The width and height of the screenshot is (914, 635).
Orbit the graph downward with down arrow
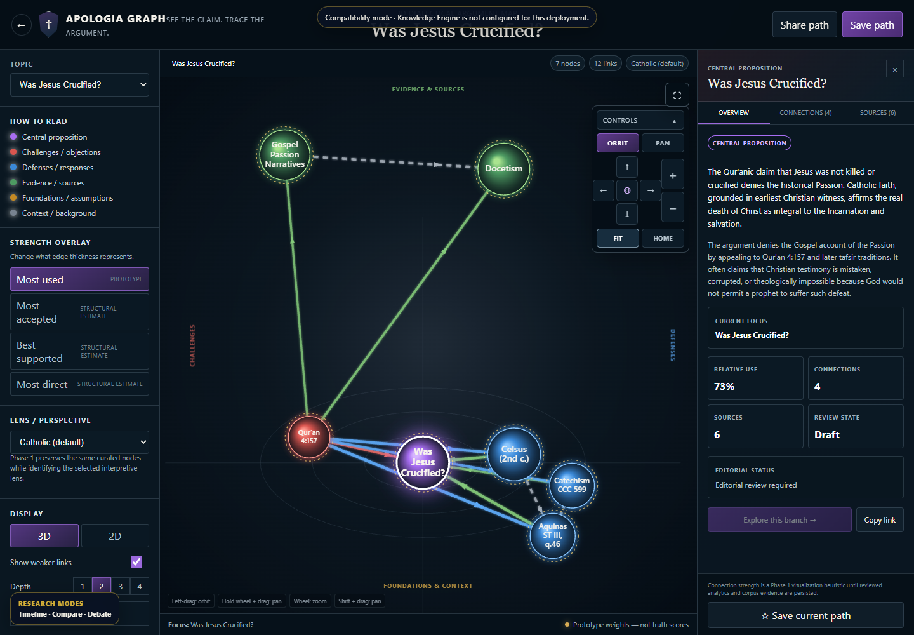tap(627, 214)
